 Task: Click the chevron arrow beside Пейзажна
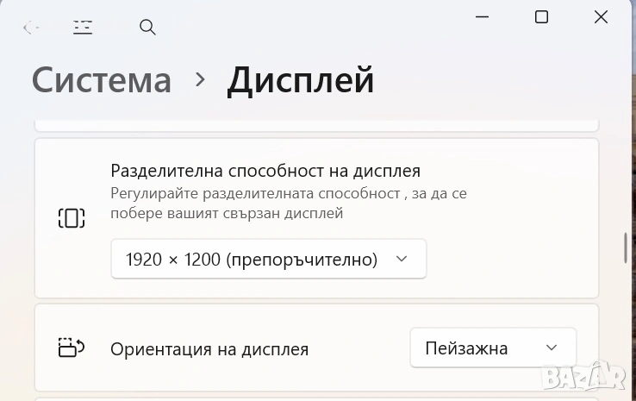click(x=552, y=348)
